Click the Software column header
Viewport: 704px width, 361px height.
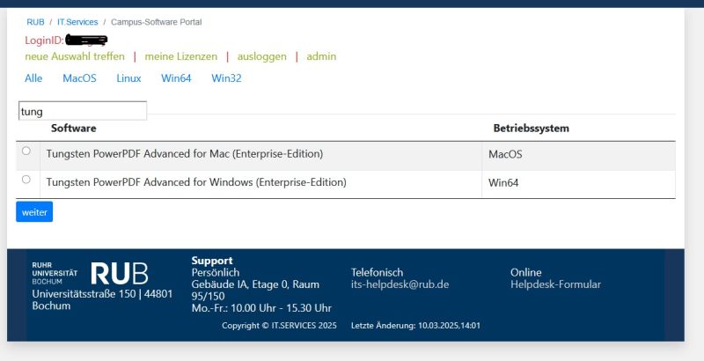[x=74, y=129]
